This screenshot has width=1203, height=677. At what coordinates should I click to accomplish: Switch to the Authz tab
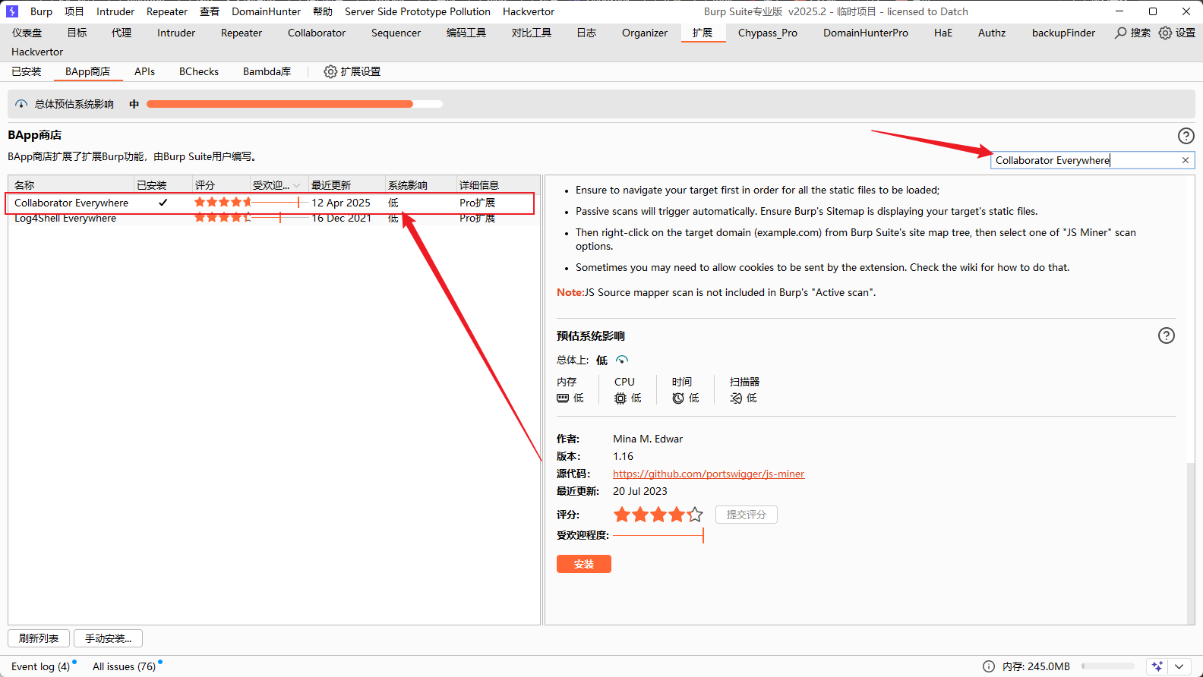click(x=992, y=33)
